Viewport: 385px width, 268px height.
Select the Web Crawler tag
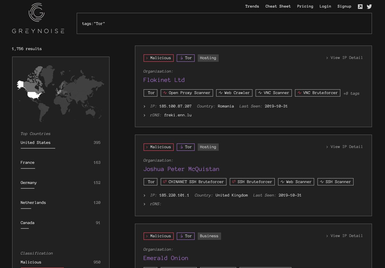(x=234, y=93)
